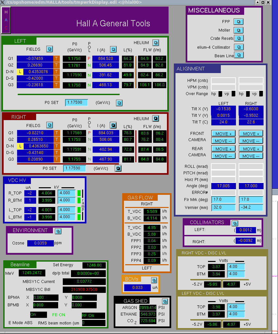Click RIGHT collimator -0.0092 value
This screenshot has width=278, height=334.
pos(246,241)
